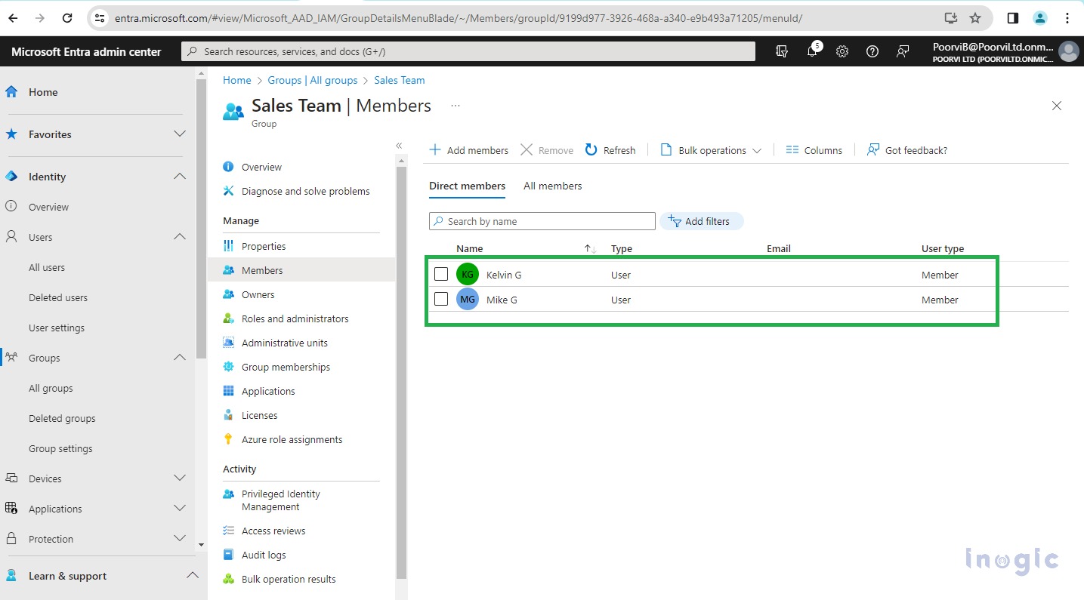Image resolution: width=1084 pixels, height=600 pixels.
Task: Click the Add filters button
Action: pos(701,221)
